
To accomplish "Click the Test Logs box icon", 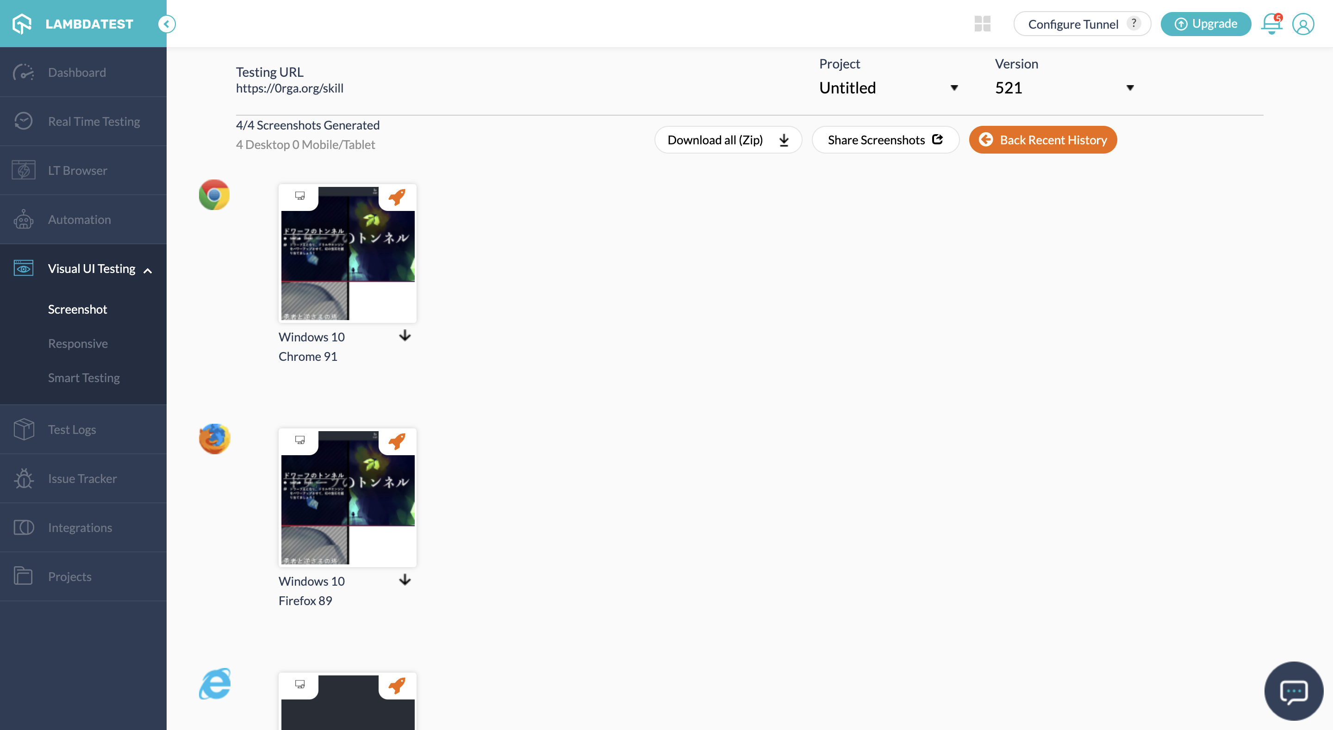I will tap(23, 429).
